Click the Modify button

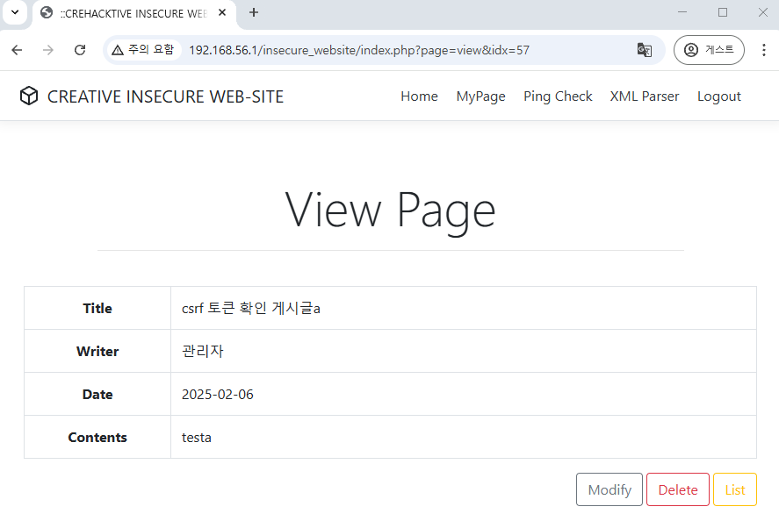pyautogui.click(x=609, y=489)
